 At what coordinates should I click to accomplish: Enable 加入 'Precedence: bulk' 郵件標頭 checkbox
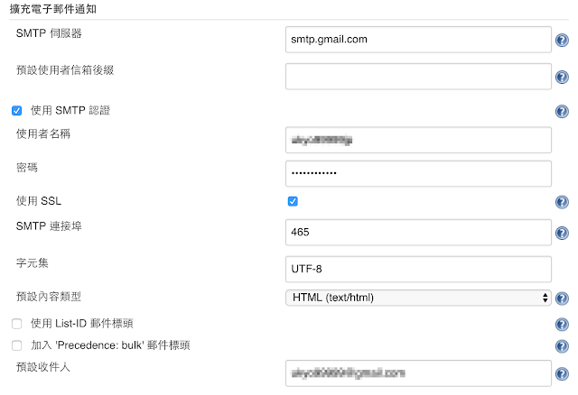tap(16, 345)
